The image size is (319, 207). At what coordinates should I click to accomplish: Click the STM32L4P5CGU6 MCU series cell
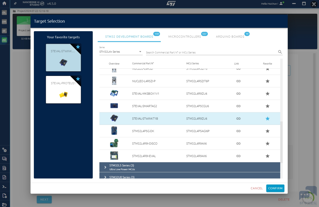(x=198, y=106)
